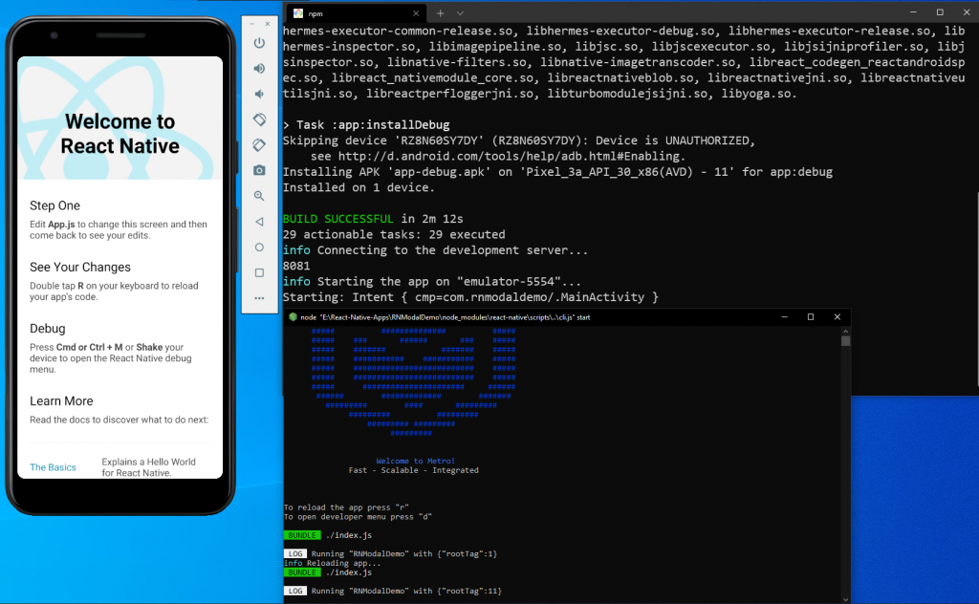Click 'BUILD SUCCESSFUL' text in terminal
Screen dimensions: 979x604
tap(337, 219)
